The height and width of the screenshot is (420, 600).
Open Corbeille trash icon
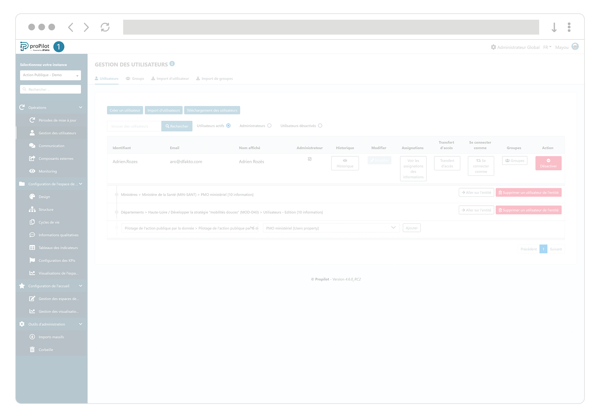pos(32,350)
